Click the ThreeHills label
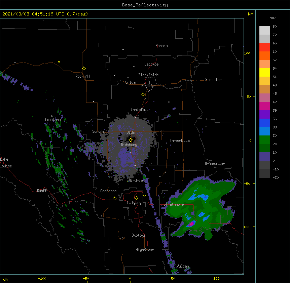This screenshot has width=290, height=283. click(x=180, y=140)
